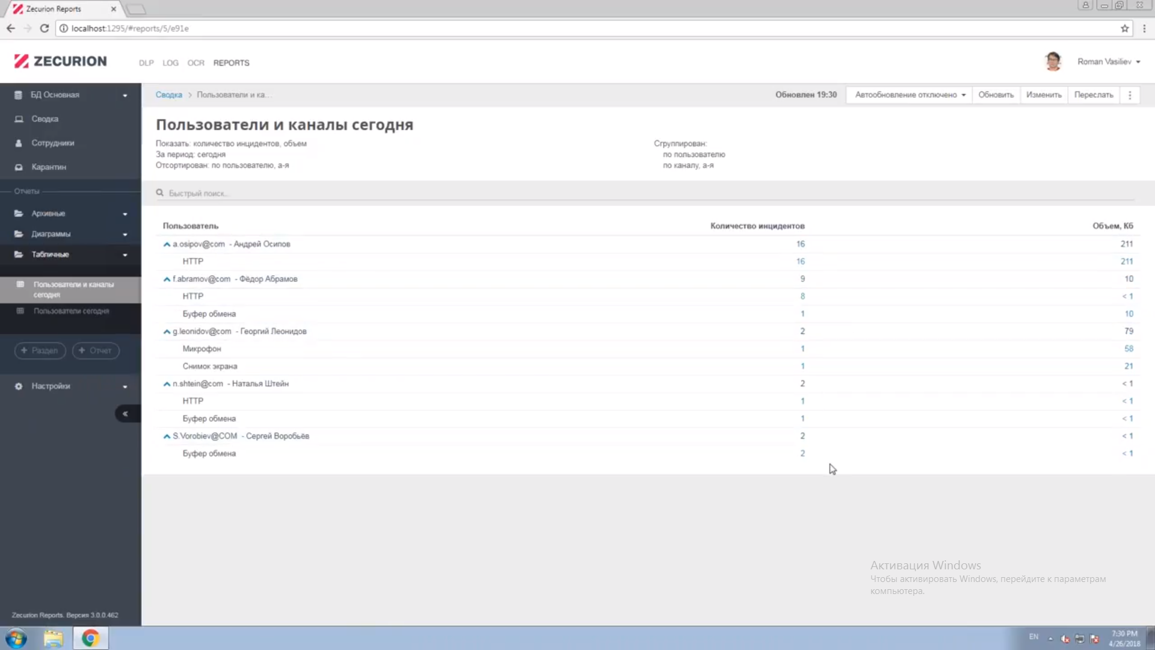Viewport: 1155px width, 650px height.
Task: Follow the Сводка breadcrumb link
Action: tap(168, 95)
